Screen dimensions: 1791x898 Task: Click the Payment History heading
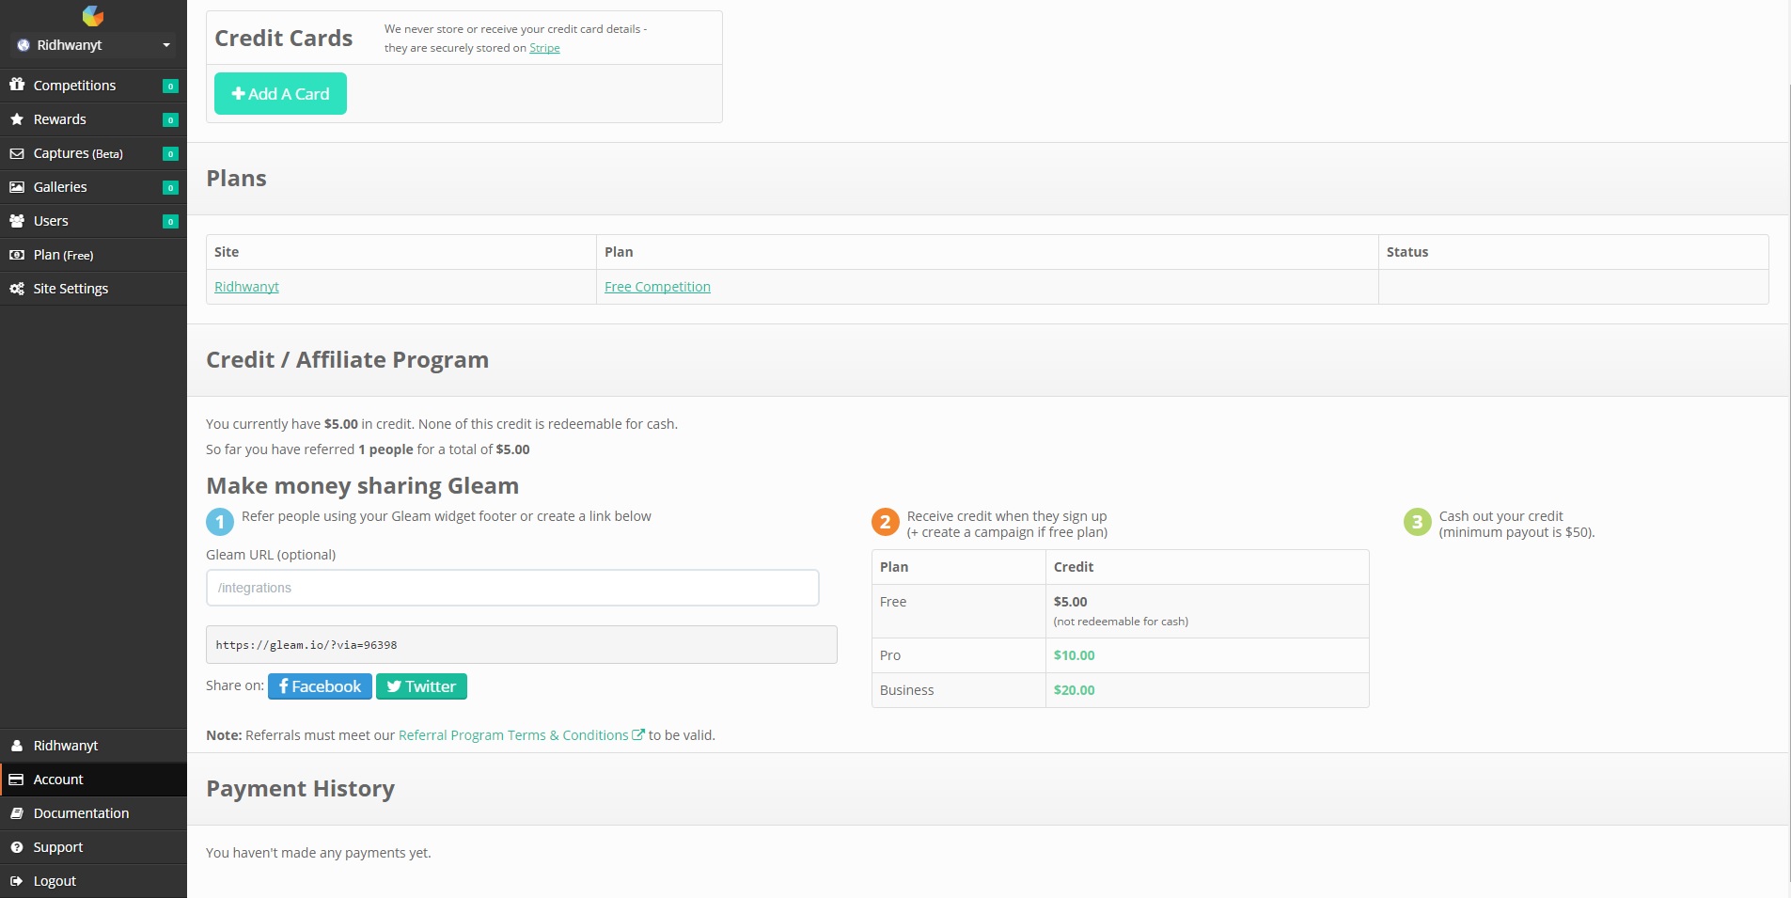pyautogui.click(x=301, y=789)
